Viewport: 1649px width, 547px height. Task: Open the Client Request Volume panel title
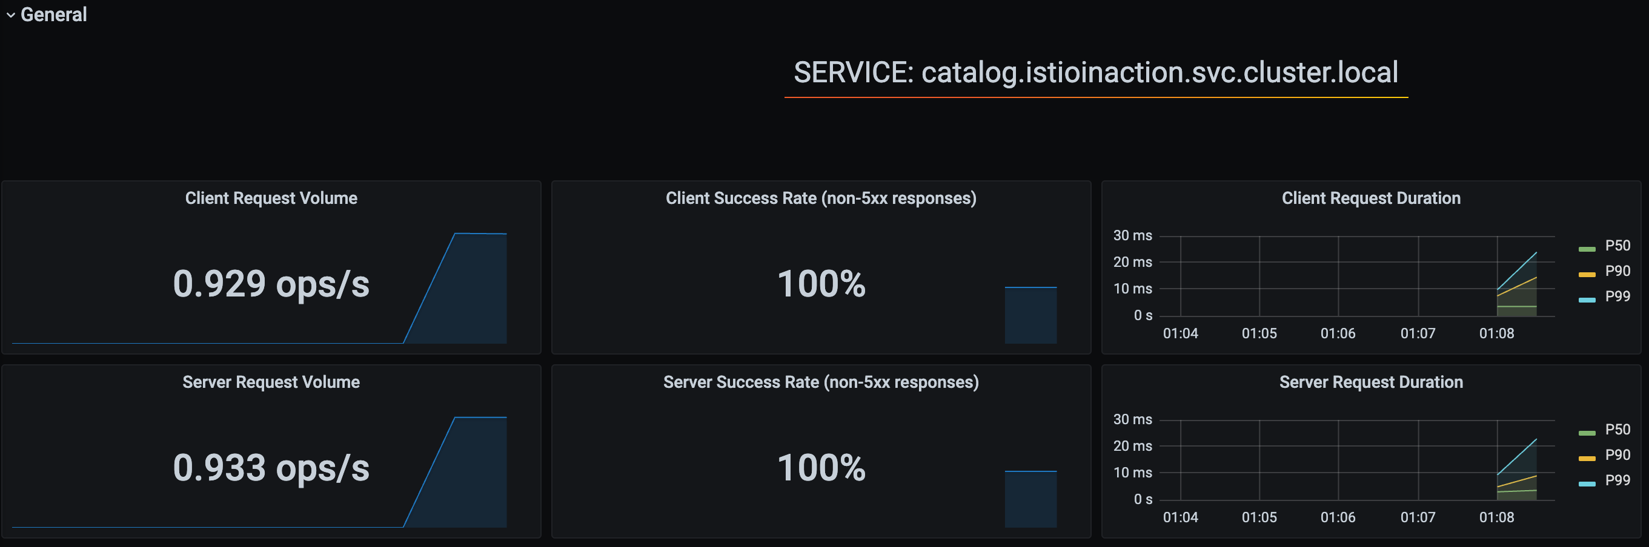pyautogui.click(x=271, y=198)
